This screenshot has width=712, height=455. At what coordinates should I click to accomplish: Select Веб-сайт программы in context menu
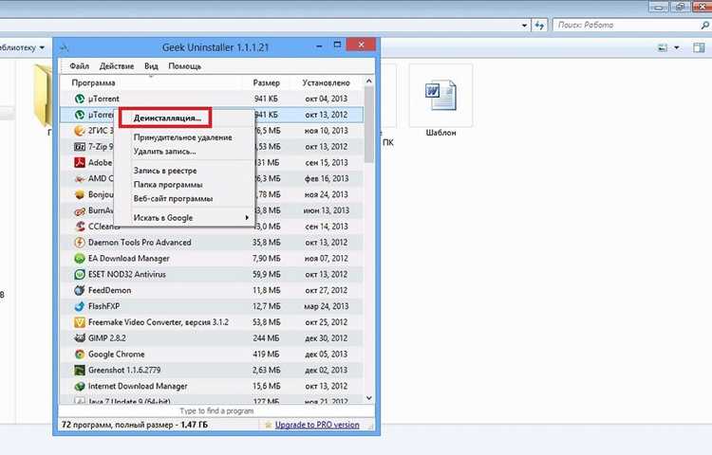pos(173,199)
